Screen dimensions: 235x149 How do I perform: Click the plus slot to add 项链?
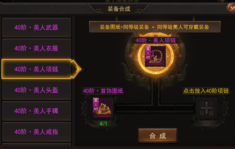click(x=207, y=108)
